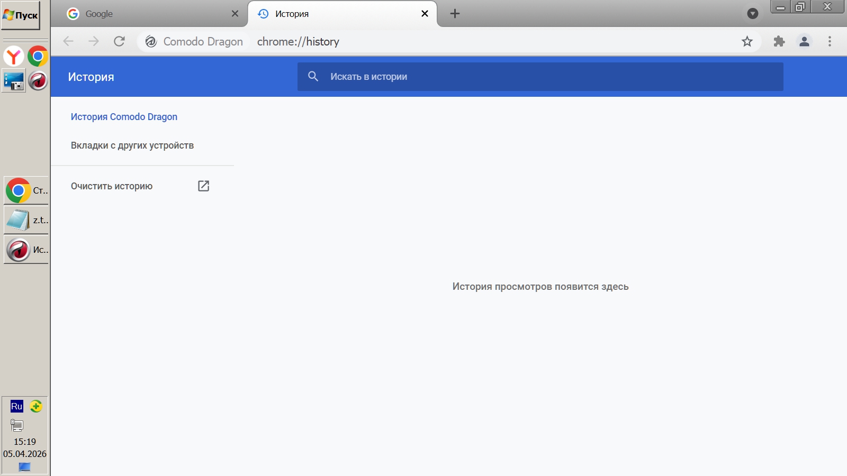
Task: Launch Yandex Browser from quick launch
Action: tap(14, 56)
